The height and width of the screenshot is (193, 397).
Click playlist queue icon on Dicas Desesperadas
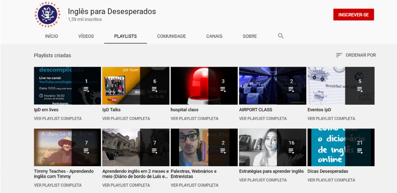[x=360, y=151]
